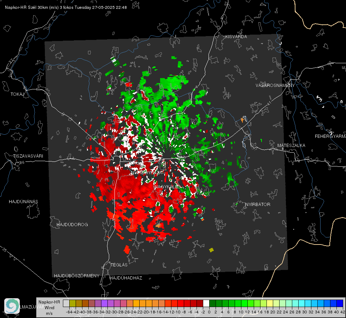Click the -24 legend tick label
The height and width of the screenshot is (318, 346).
click(133, 312)
